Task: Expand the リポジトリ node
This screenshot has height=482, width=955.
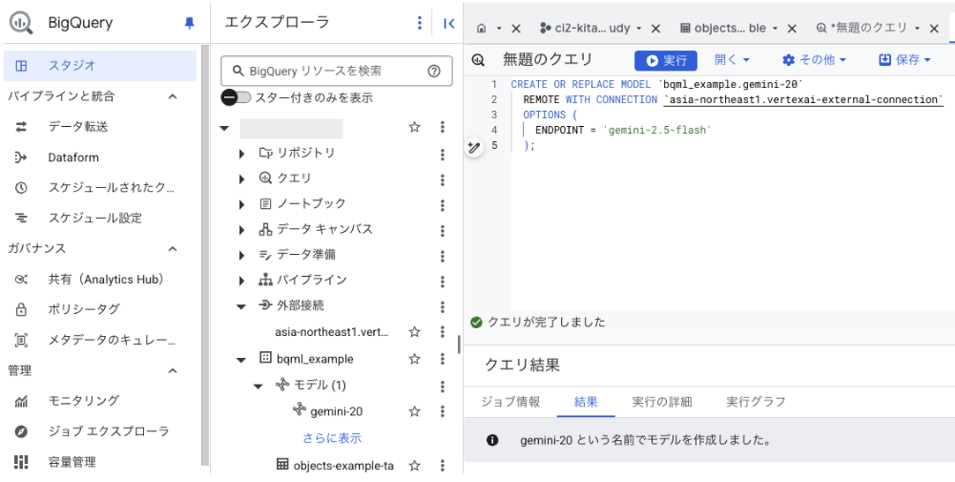Action: [241, 154]
